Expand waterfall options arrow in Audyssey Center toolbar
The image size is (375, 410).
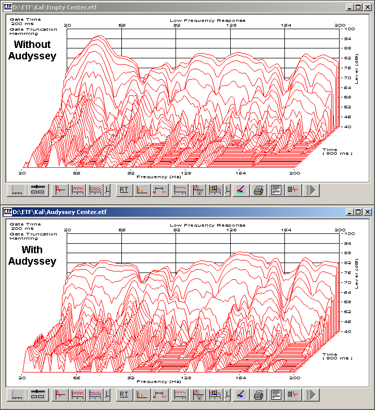click(108, 395)
